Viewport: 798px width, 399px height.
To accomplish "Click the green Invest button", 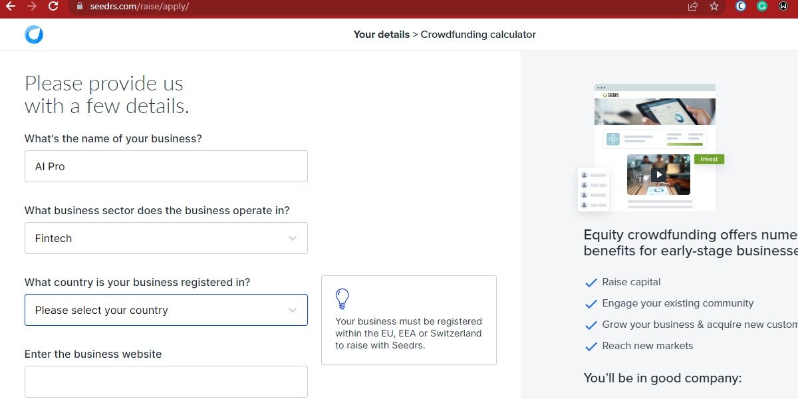I will tap(709, 159).
